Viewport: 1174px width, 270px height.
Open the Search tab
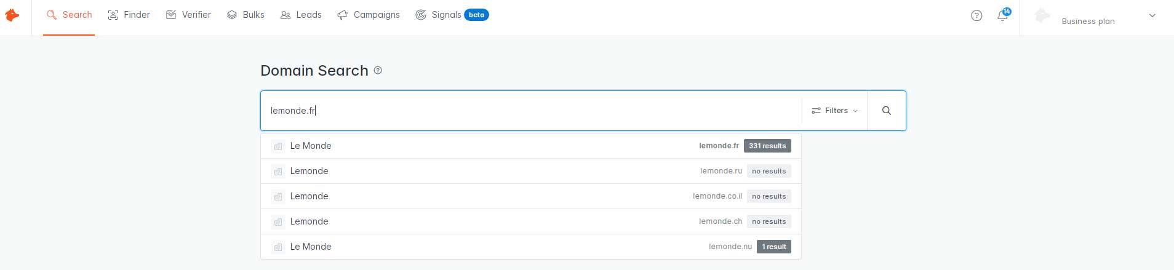(69, 15)
